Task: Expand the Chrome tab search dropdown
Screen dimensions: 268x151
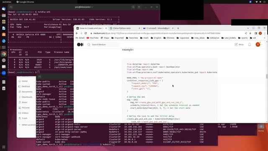Action: point(248,28)
